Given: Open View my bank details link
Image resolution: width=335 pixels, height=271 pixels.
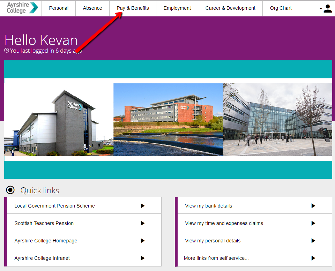Looking at the screenshot, I should tap(255, 206).
